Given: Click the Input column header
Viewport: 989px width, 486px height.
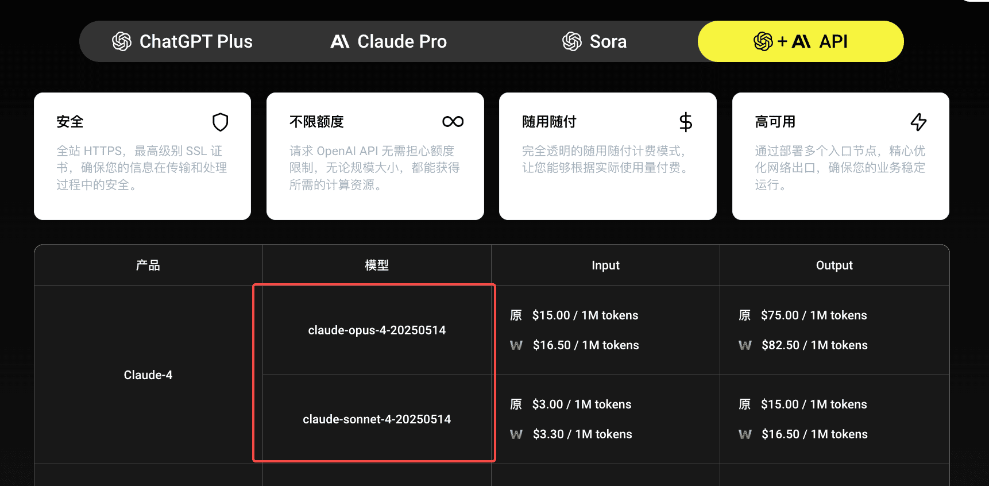Looking at the screenshot, I should tap(605, 265).
